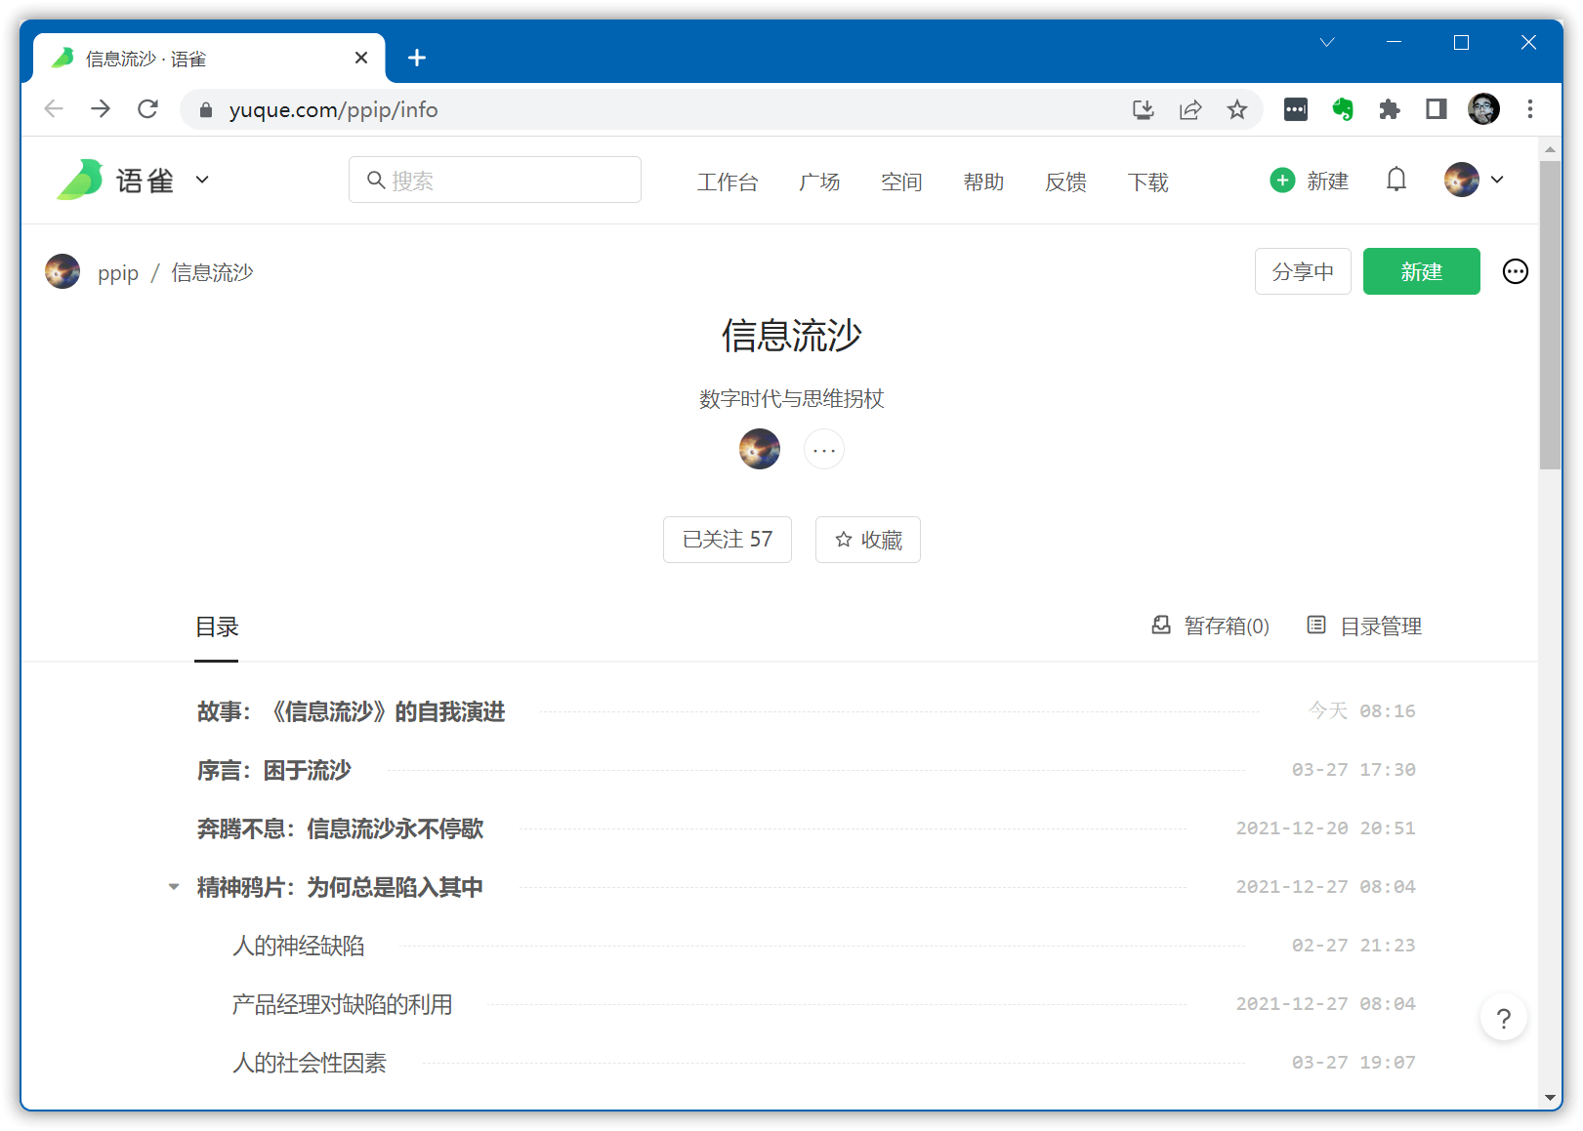The height and width of the screenshot is (1131, 1583).
Task: Open user avatar menu in header
Action: pyautogui.click(x=1474, y=180)
